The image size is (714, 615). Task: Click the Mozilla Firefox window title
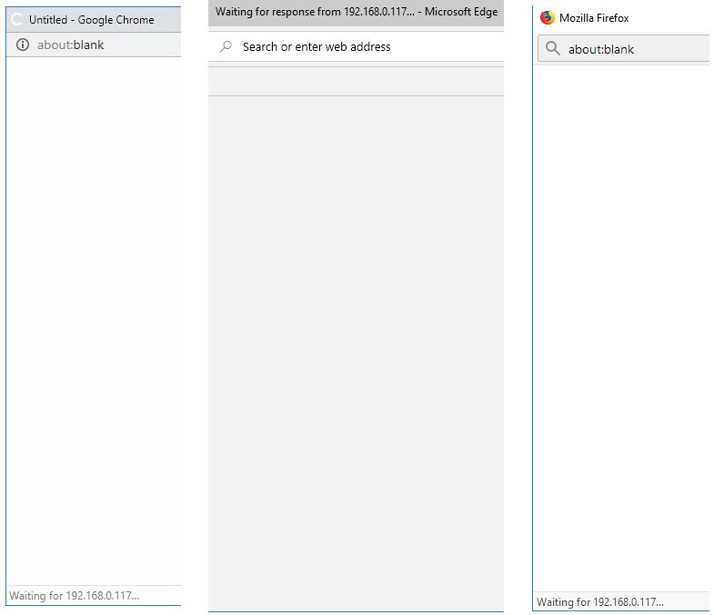click(x=594, y=18)
